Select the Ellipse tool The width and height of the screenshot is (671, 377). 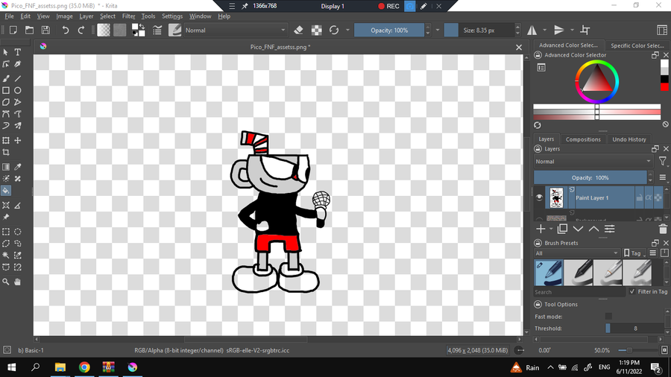tap(18, 91)
